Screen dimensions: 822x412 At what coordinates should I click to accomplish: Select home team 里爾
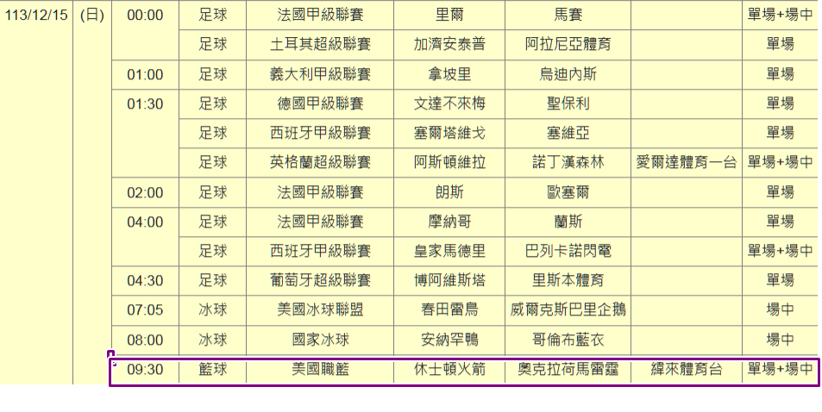click(x=449, y=16)
